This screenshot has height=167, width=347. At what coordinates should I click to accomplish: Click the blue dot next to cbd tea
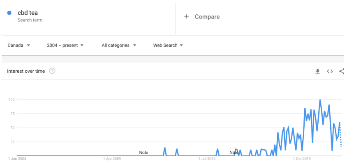tap(9, 13)
